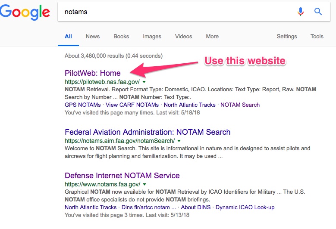
Task: Click the blue magnifier search icon
Action: [x=318, y=12]
